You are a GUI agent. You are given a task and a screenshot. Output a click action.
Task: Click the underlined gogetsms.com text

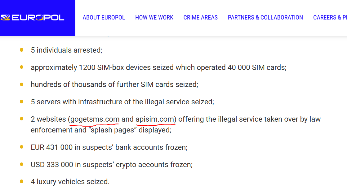point(95,119)
